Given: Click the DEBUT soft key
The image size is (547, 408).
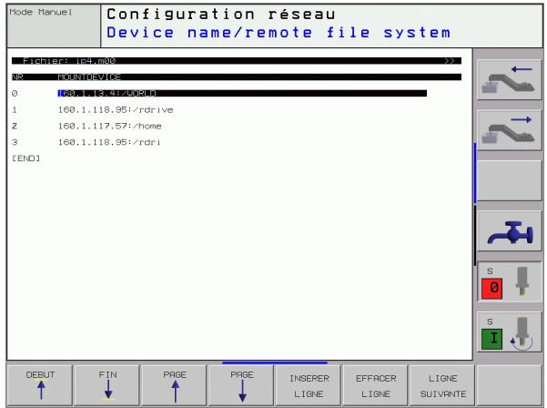Looking at the screenshot, I should pyautogui.click(x=40, y=385).
